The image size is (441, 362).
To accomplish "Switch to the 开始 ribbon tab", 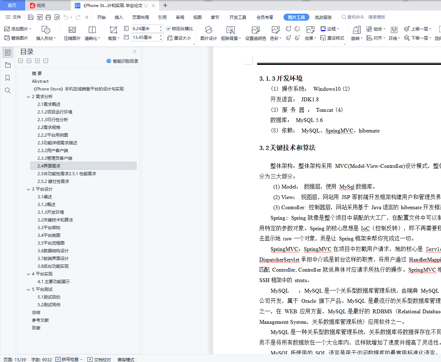I will point(101,17).
